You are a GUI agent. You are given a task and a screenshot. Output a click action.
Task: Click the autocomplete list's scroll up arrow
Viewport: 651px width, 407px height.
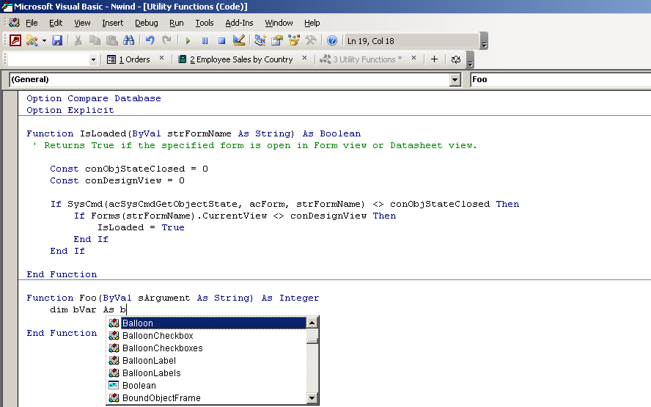[x=312, y=322]
